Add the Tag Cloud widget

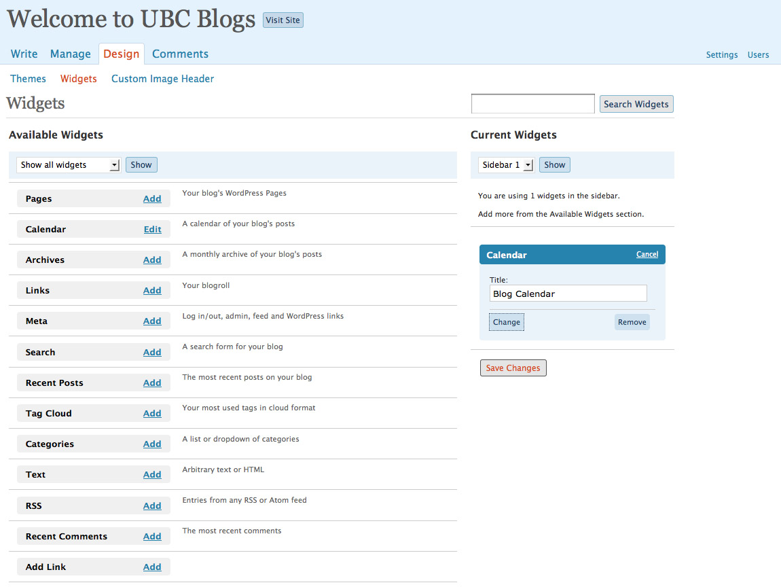click(x=152, y=413)
